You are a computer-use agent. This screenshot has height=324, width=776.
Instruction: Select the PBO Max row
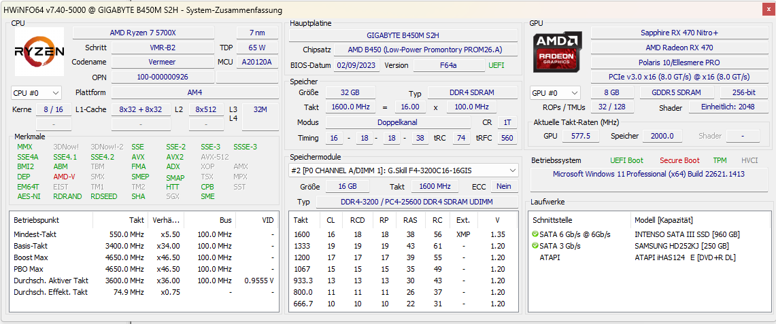pyautogui.click(x=144, y=269)
